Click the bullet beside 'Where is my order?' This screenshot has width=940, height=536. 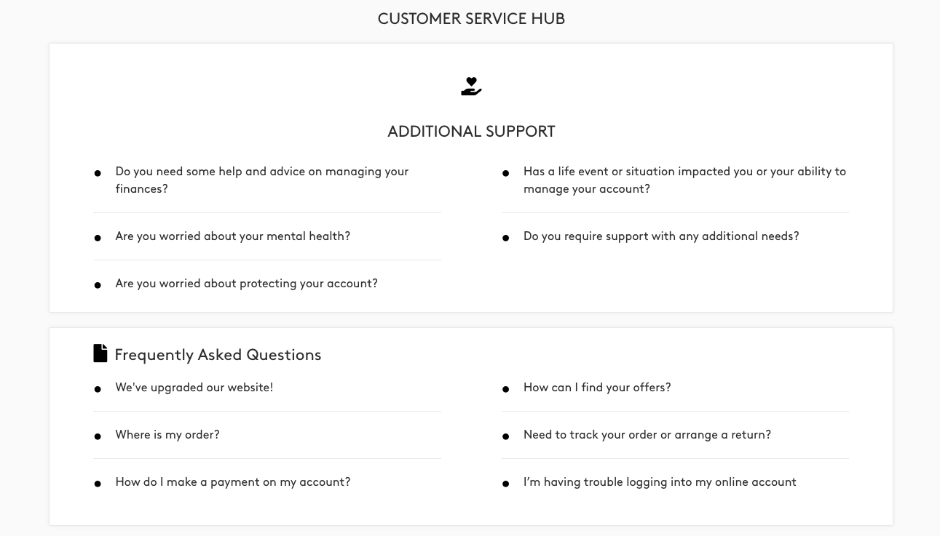tap(98, 436)
